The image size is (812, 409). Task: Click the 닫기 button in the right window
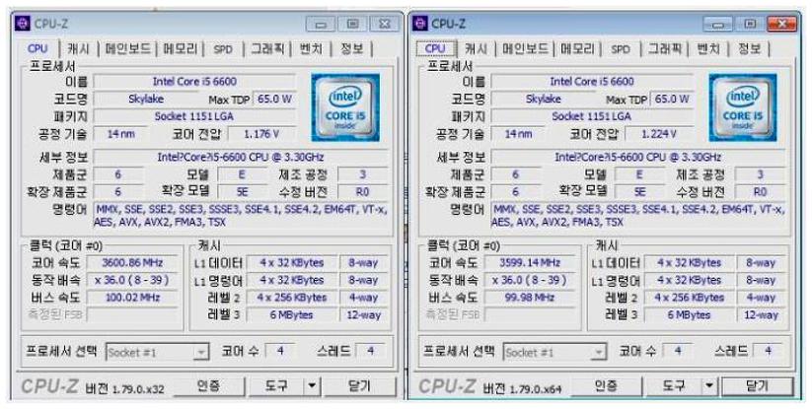[757, 385]
